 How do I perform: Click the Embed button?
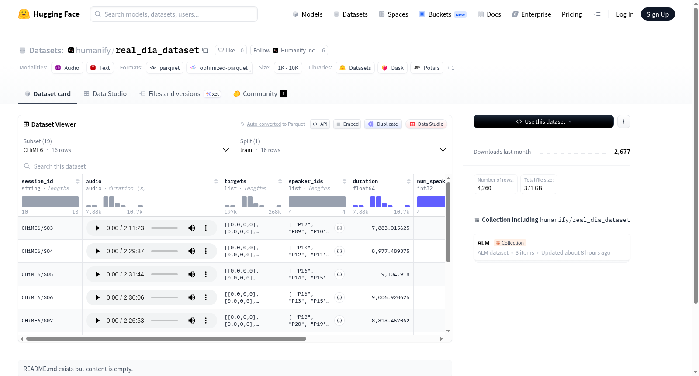pos(347,124)
